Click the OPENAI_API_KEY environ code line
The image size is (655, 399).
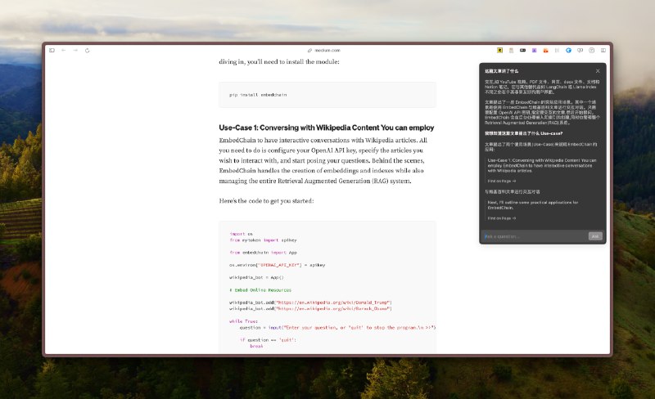pyautogui.click(x=278, y=265)
